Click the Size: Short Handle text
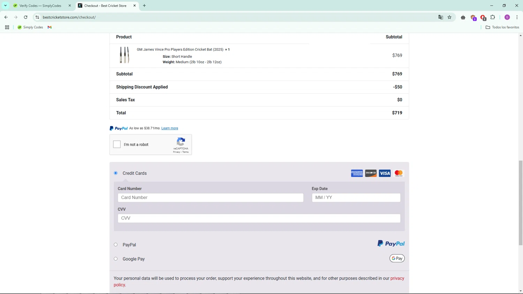523x294 pixels. (177, 56)
